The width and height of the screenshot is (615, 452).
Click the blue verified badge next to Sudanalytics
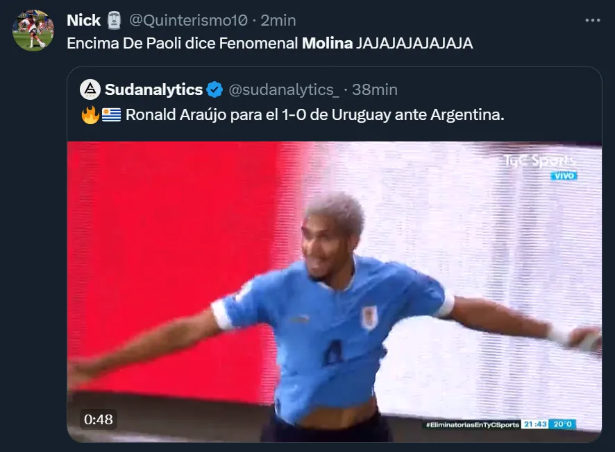[x=214, y=89]
